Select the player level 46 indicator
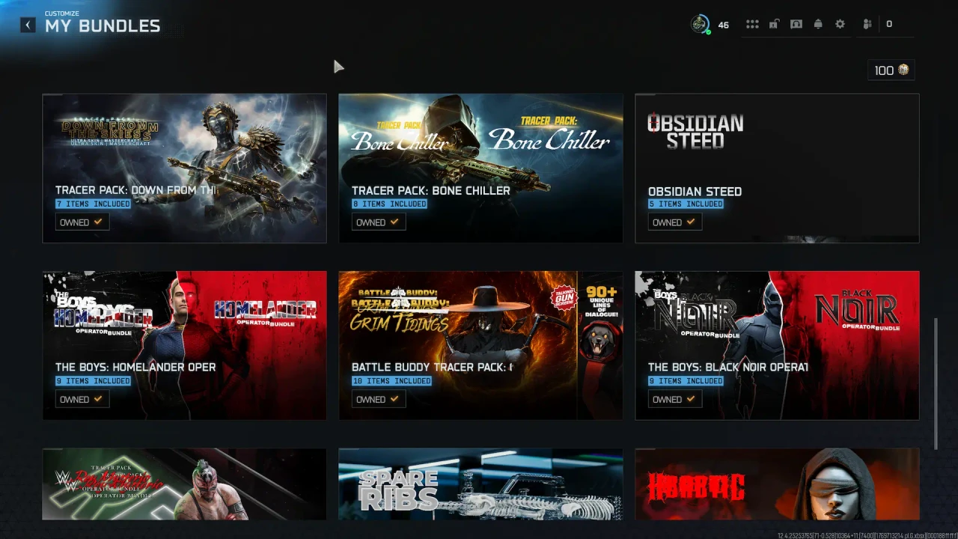 (723, 25)
